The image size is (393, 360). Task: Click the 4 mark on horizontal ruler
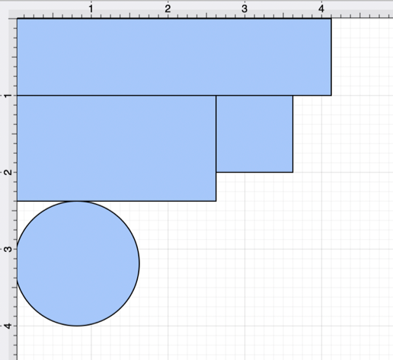coord(321,9)
